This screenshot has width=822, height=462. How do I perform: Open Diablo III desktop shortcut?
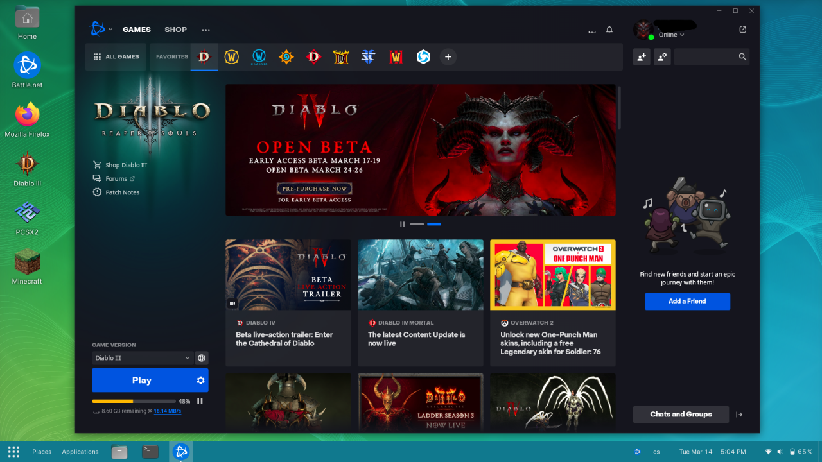click(x=27, y=169)
